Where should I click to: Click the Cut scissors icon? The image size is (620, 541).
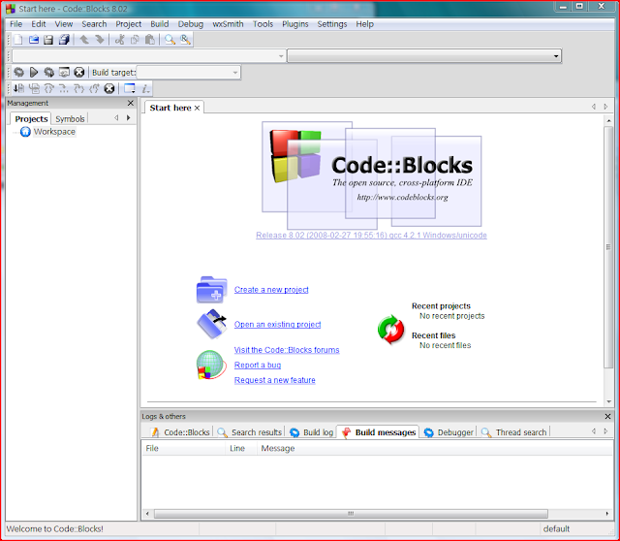pos(120,40)
